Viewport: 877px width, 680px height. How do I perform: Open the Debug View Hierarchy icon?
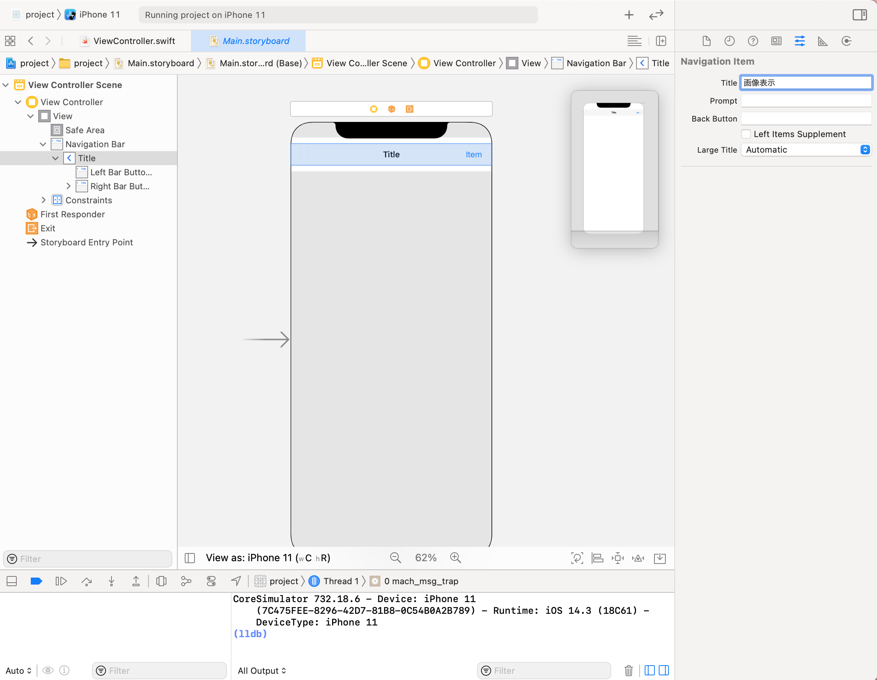pos(161,581)
